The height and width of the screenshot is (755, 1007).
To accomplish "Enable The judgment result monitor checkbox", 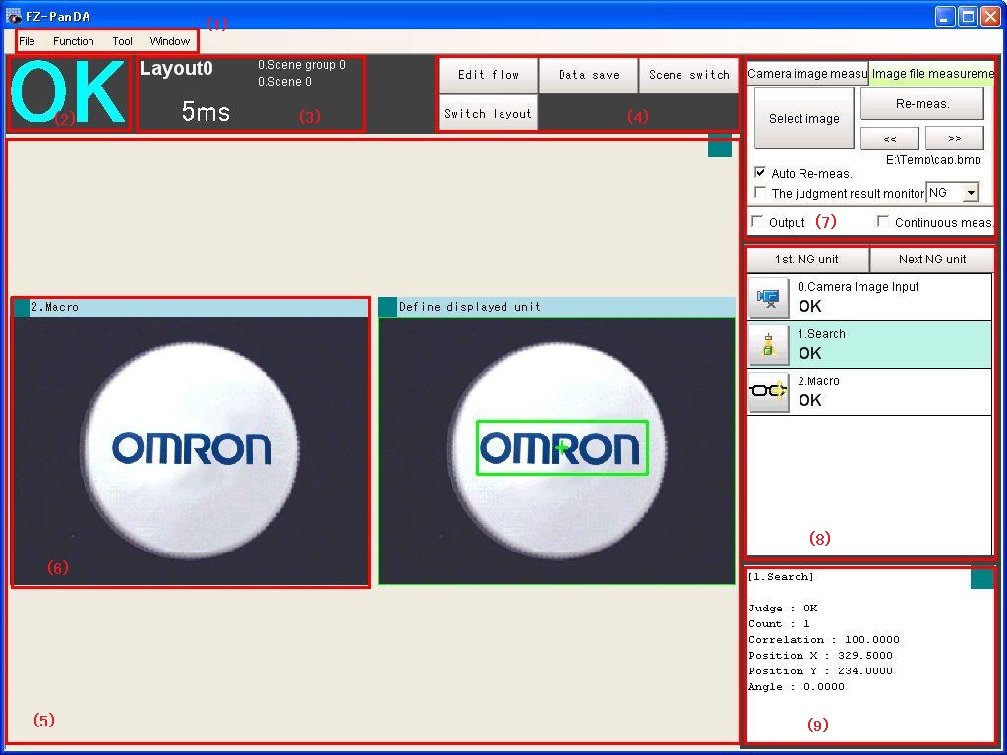I will pos(760,192).
